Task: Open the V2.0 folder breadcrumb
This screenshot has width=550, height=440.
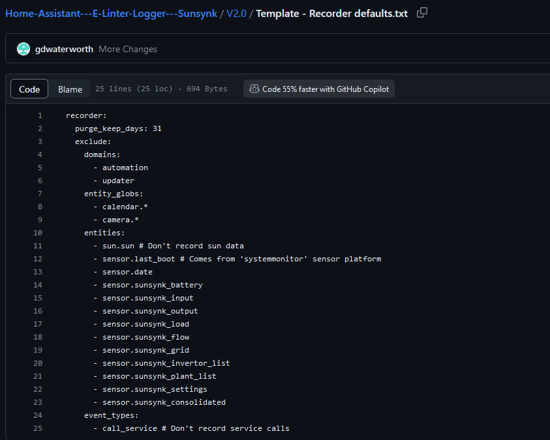Action: pyautogui.click(x=236, y=13)
